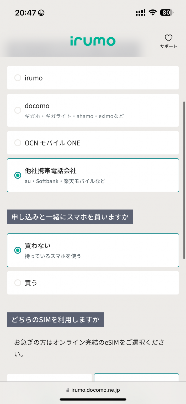The image size is (186, 404).
Task: Tap the irumo logo in the header
Action: pyautogui.click(x=93, y=41)
